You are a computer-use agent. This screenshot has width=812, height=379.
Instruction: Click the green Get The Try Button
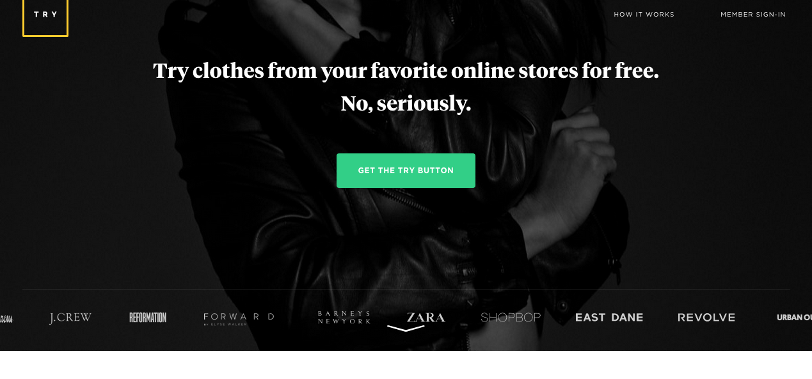(x=406, y=171)
